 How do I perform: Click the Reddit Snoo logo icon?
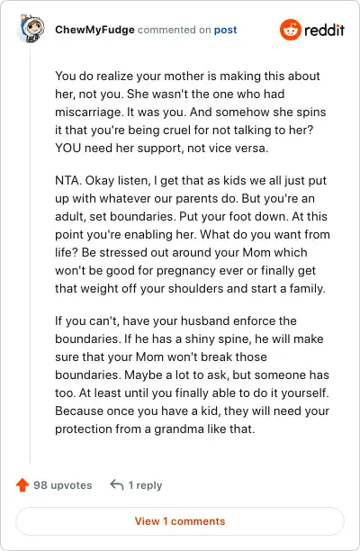pos(290,30)
